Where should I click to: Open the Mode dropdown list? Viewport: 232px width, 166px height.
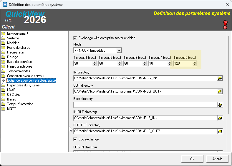tap(119, 51)
